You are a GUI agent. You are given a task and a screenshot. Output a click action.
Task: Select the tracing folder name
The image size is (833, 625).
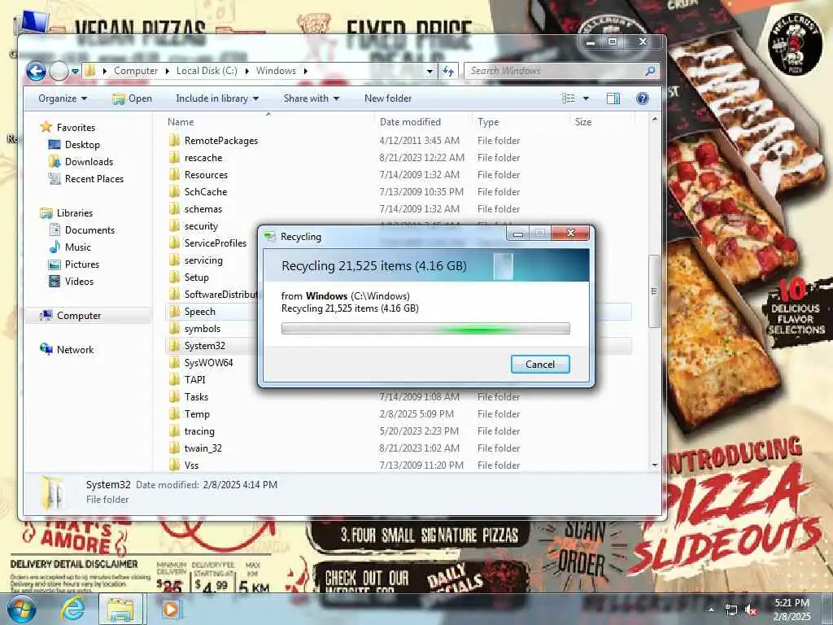pos(199,431)
